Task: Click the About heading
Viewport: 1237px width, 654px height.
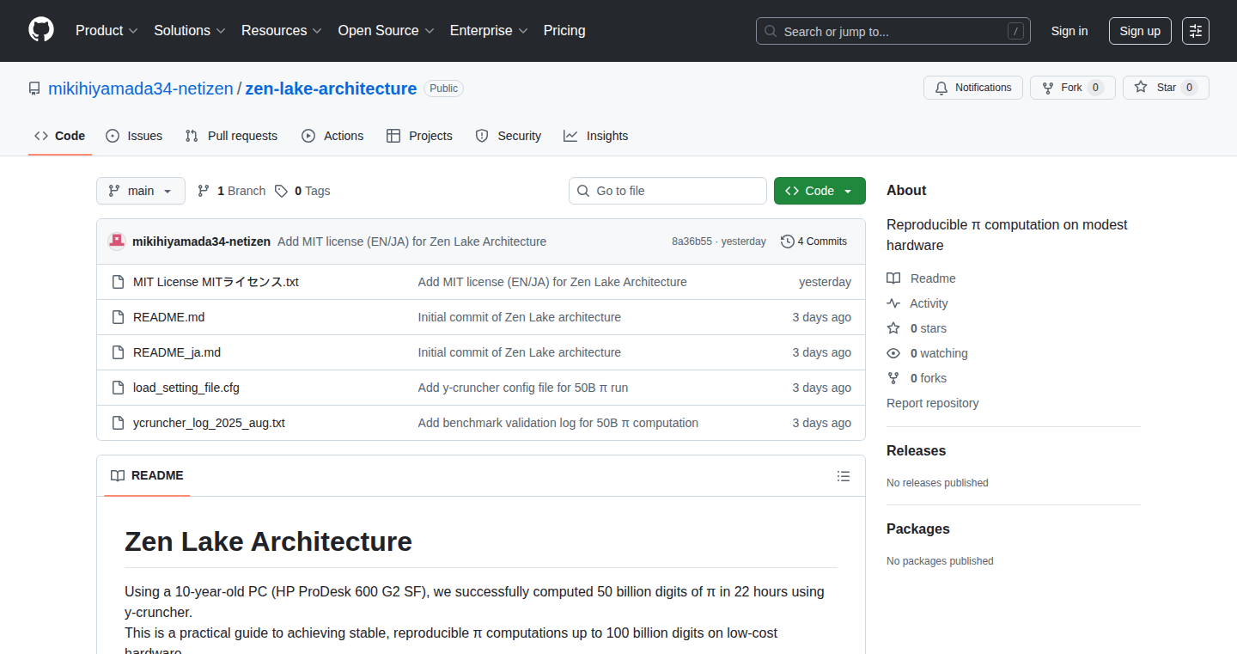Action: click(906, 191)
